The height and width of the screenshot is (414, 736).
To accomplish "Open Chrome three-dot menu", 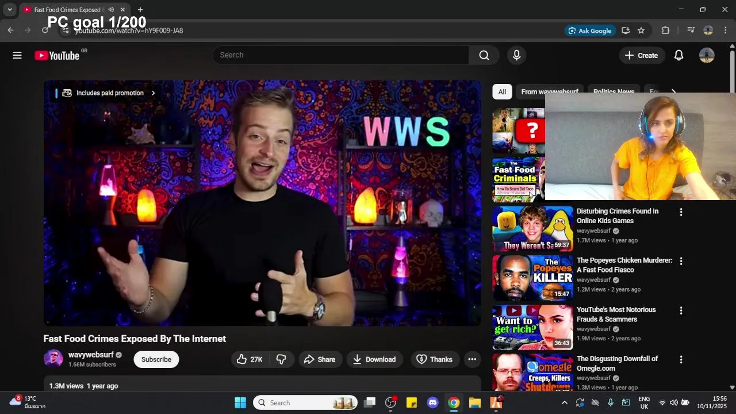I will 726,30.
